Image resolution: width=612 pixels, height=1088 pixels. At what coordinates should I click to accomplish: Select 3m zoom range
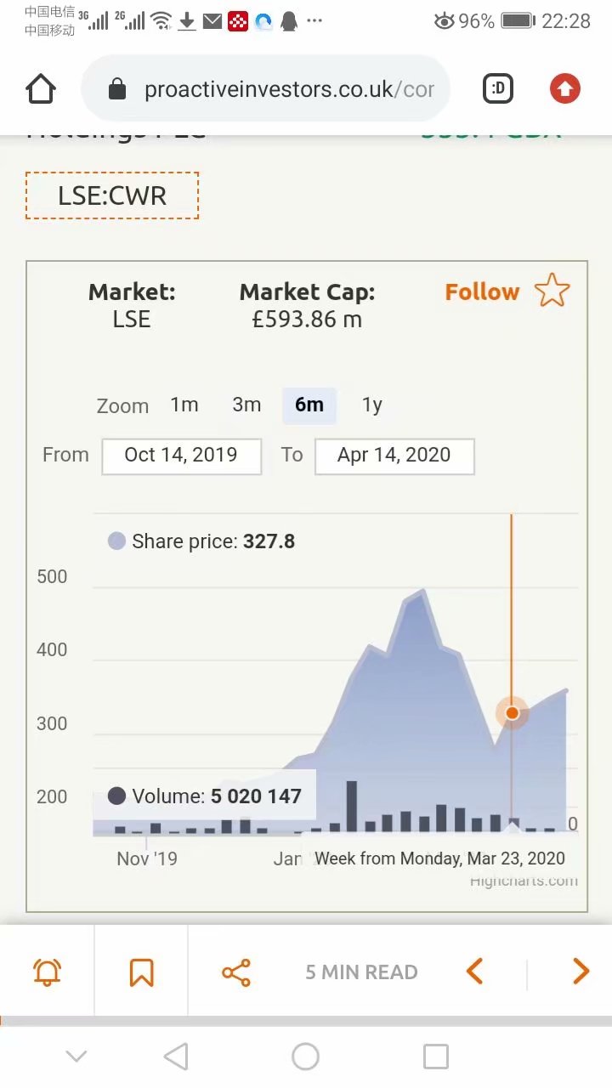point(247,405)
